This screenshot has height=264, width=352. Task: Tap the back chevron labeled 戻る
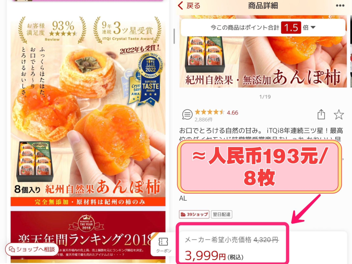coord(189,6)
